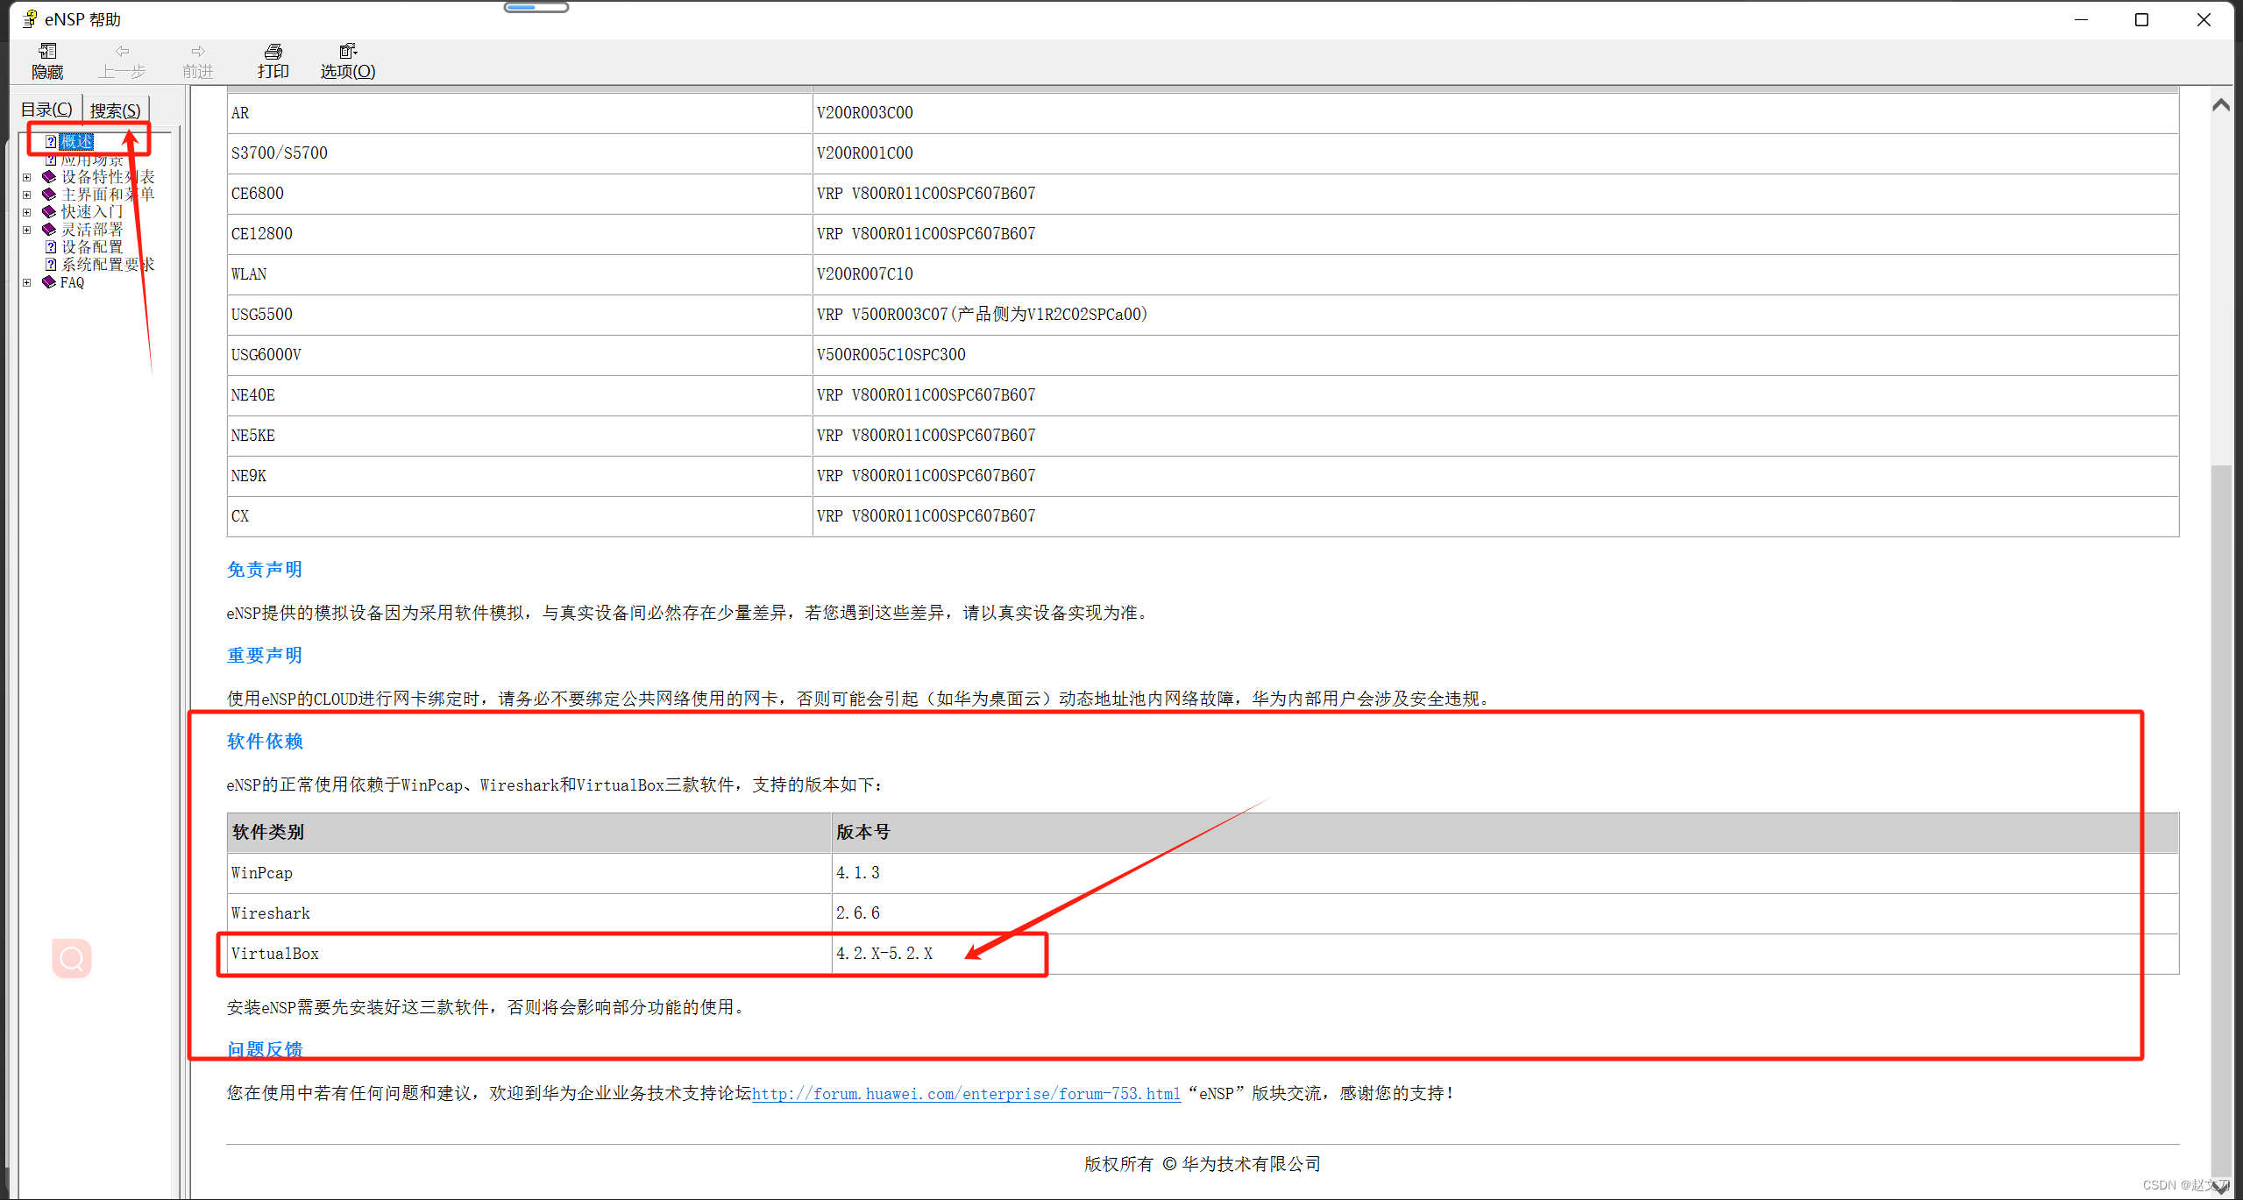Image resolution: width=2243 pixels, height=1200 pixels.
Task: Click the 打印 (Print) printer icon
Action: pyautogui.click(x=273, y=53)
